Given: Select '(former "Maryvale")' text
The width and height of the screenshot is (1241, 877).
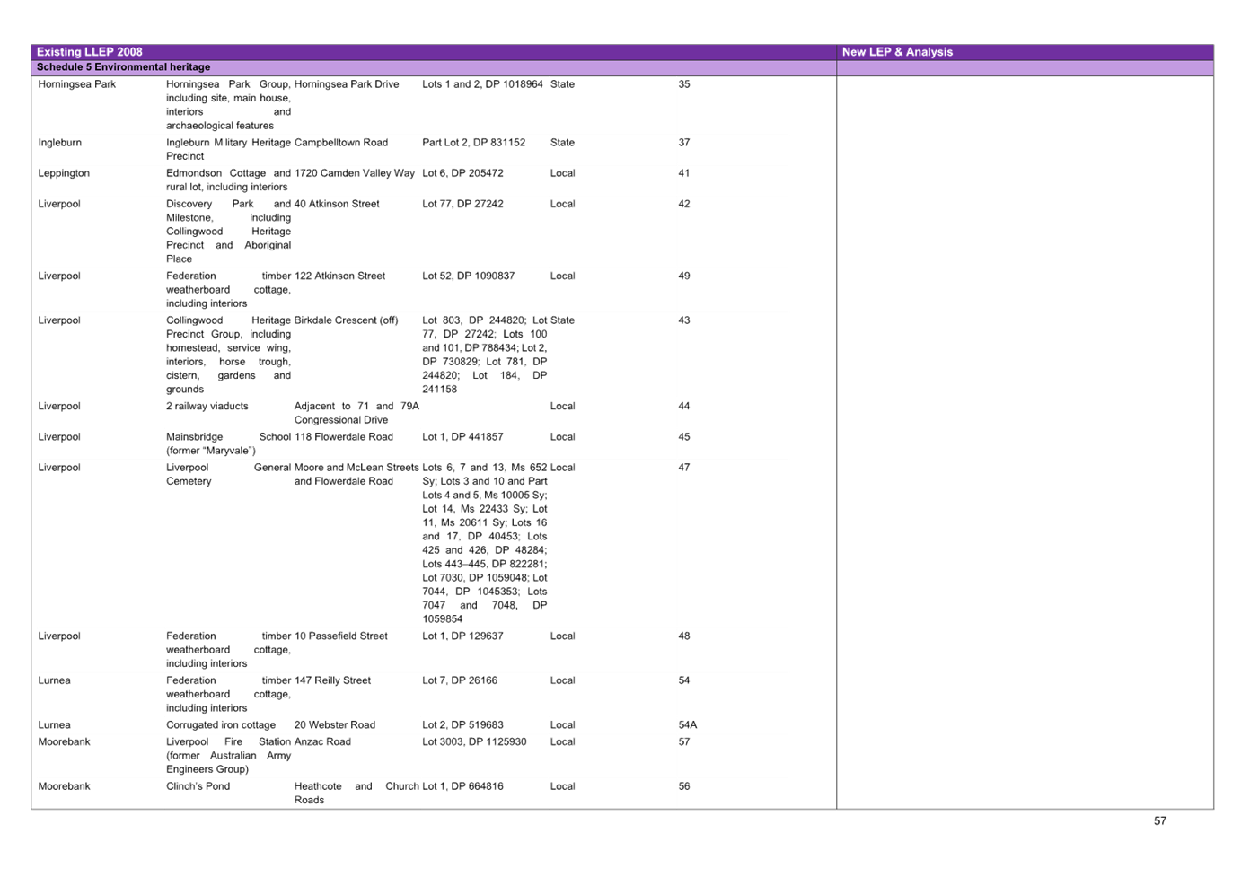Looking at the screenshot, I should tap(211, 451).
